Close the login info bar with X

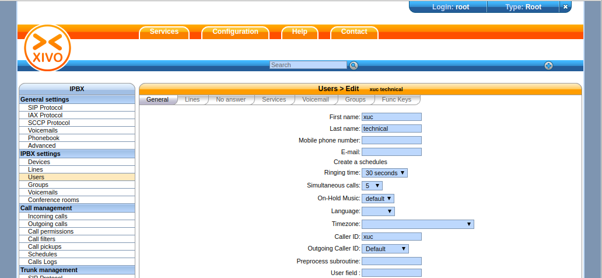tap(565, 7)
